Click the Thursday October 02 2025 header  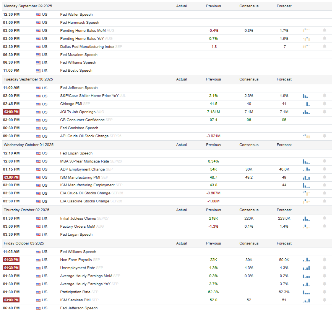26,210
